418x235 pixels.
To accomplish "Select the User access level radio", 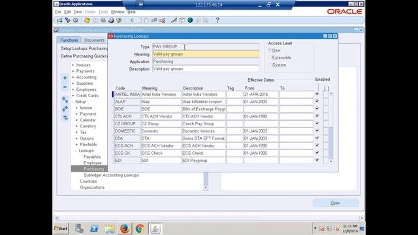I will pyautogui.click(x=270, y=50).
